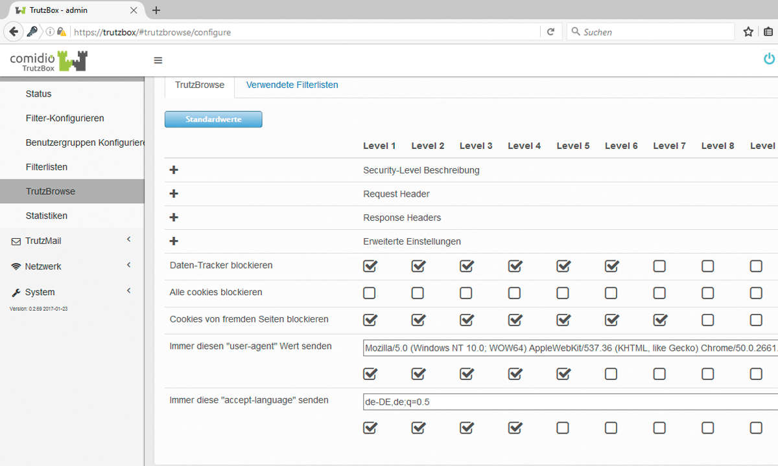This screenshot has width=778, height=466.
Task: Click into the user-agent value field
Action: [x=571, y=348]
